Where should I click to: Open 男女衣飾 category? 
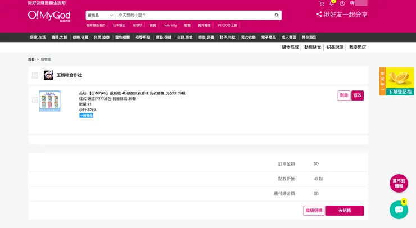point(248,38)
